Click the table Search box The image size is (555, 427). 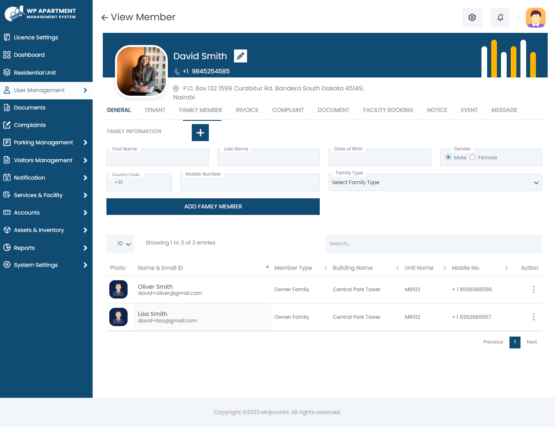coord(434,244)
